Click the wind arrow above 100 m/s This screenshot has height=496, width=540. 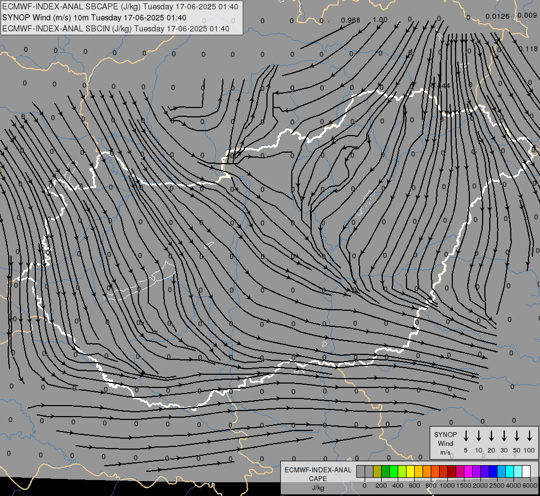click(x=530, y=436)
